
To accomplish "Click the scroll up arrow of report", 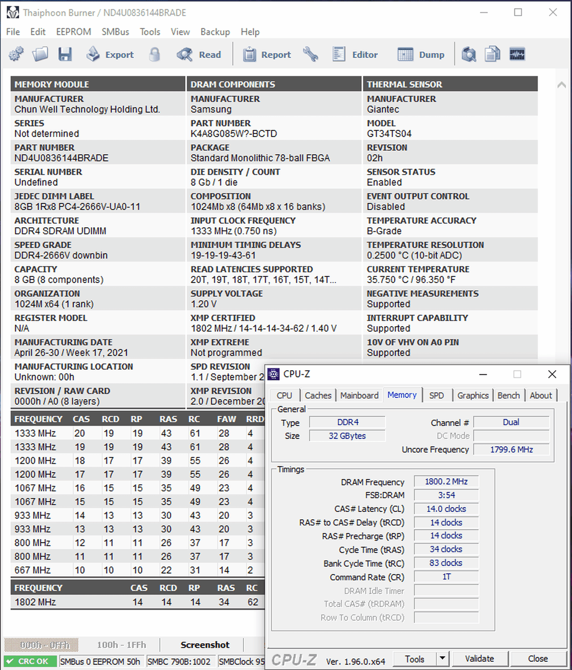I will click(x=562, y=85).
